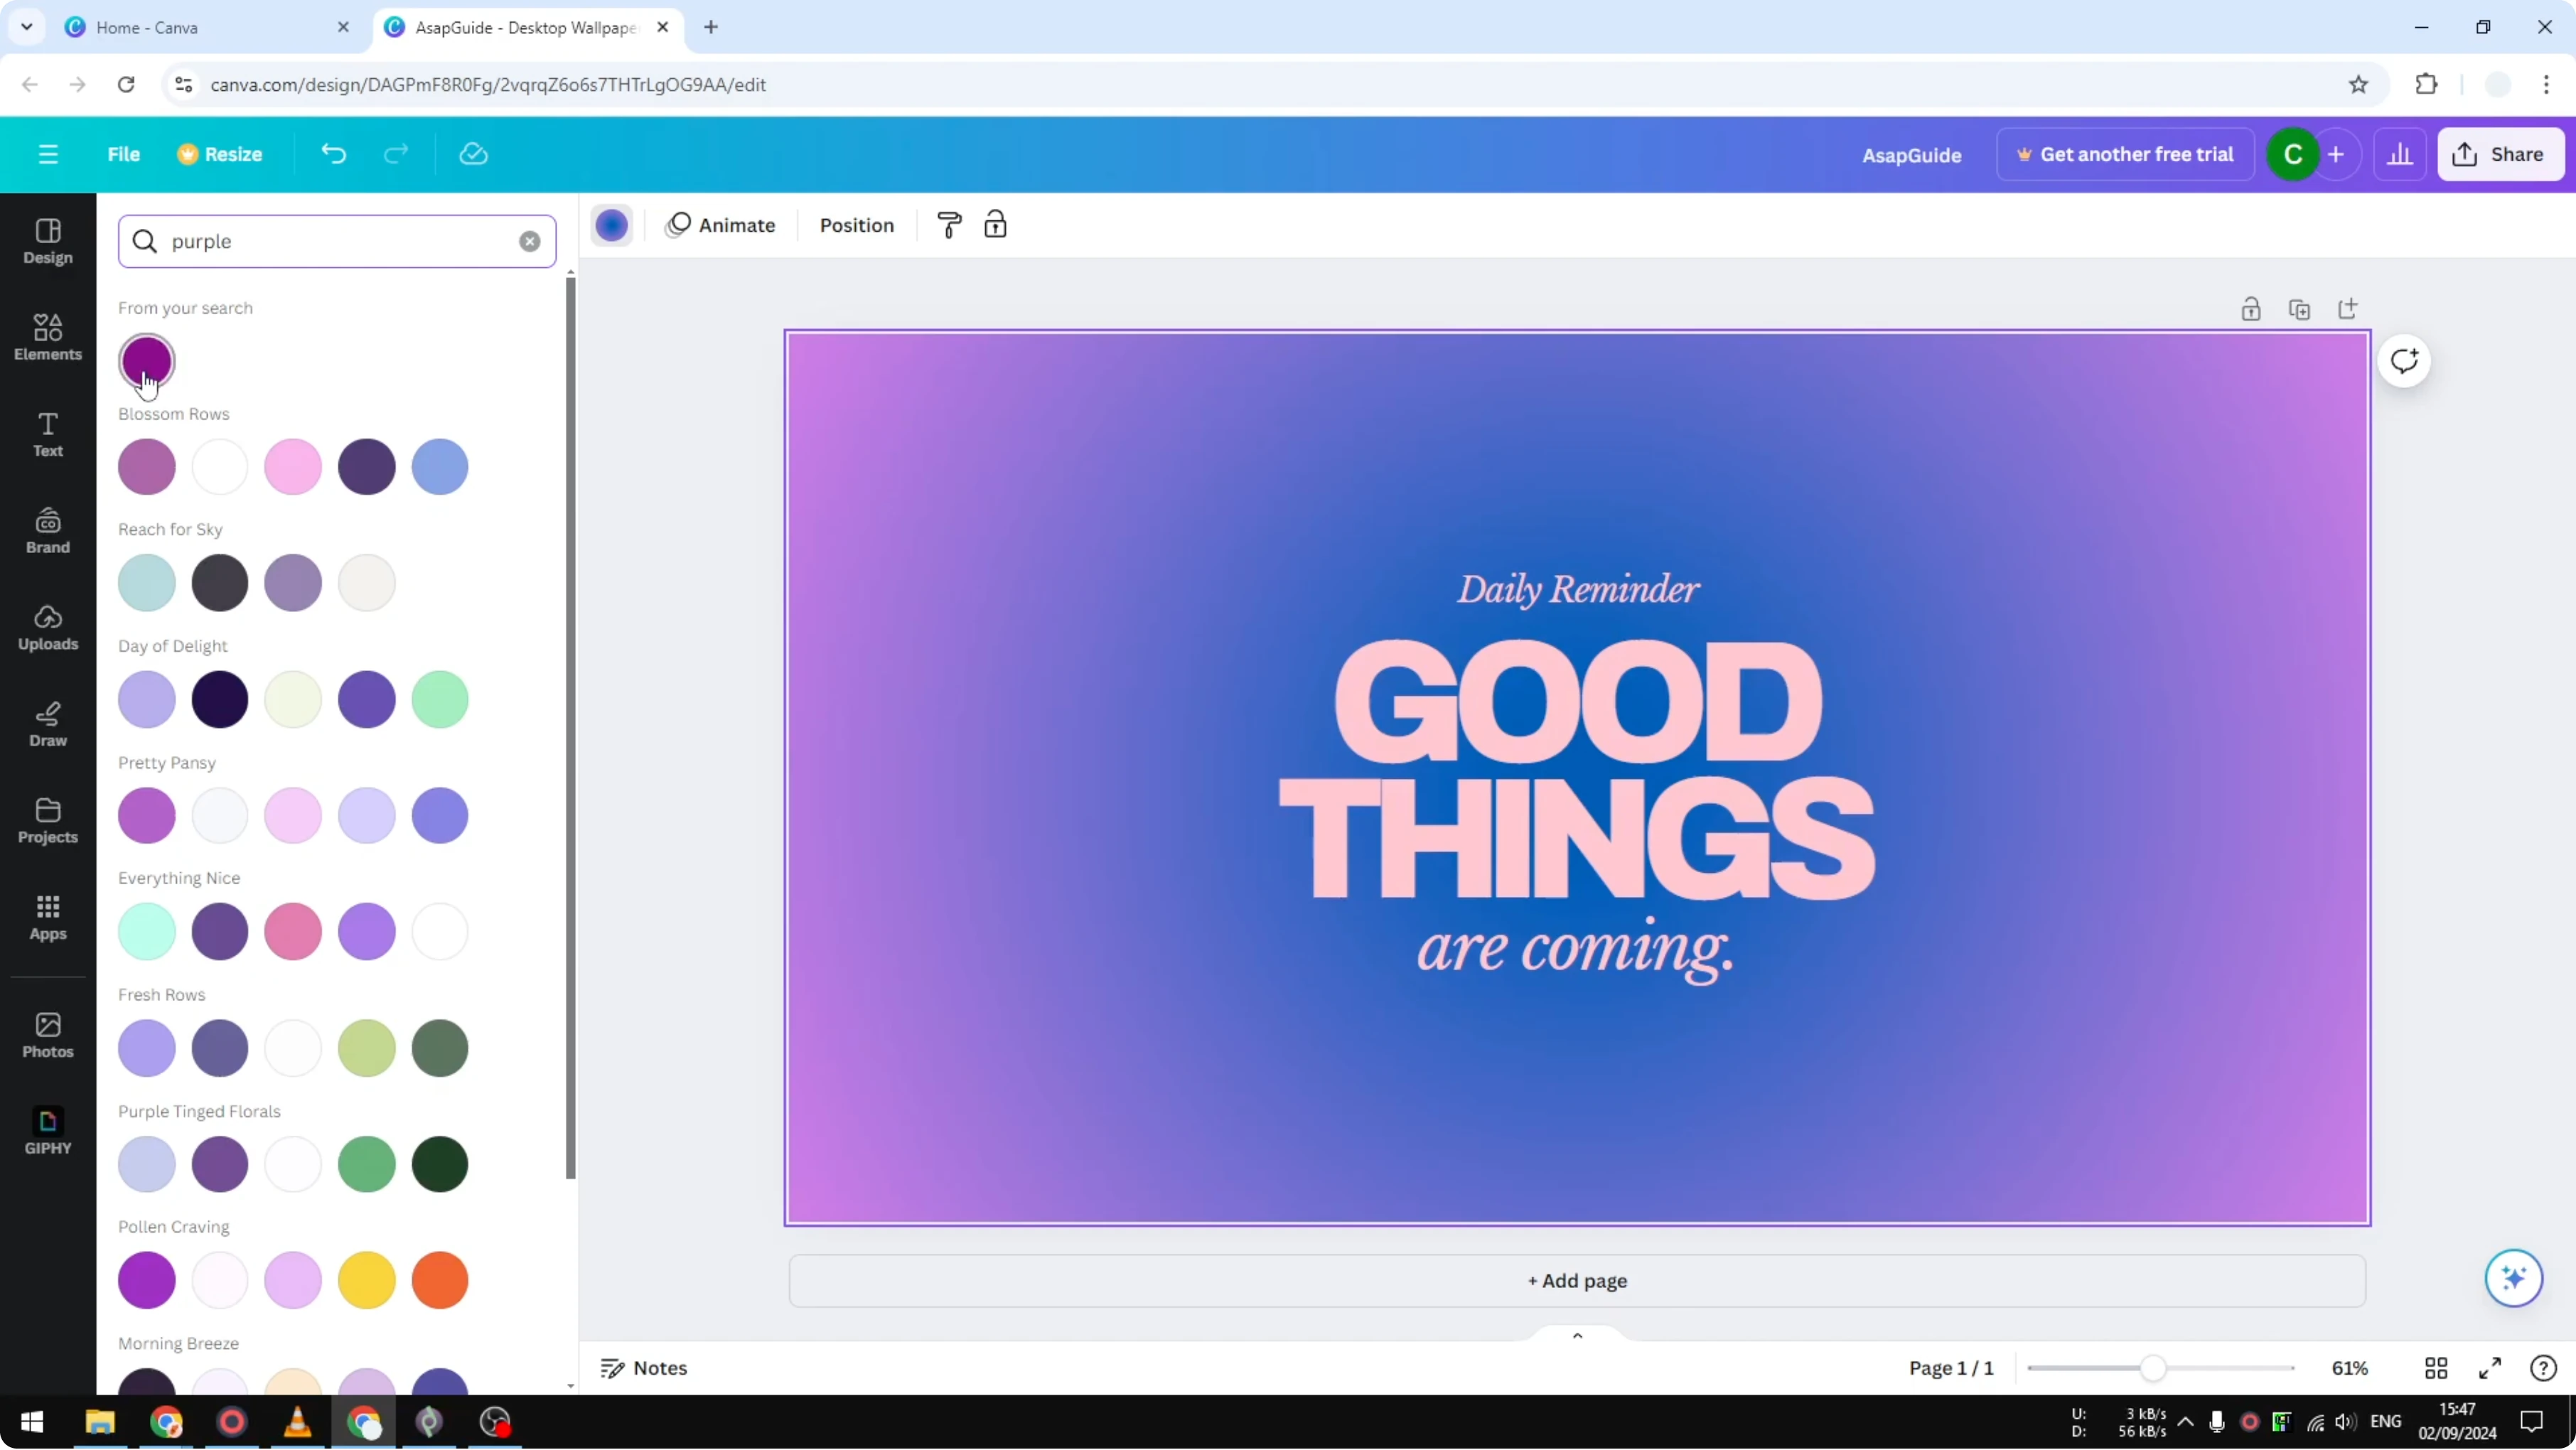This screenshot has height=1450, width=2576.
Task: Open the Notes panel
Action: click(x=644, y=1368)
